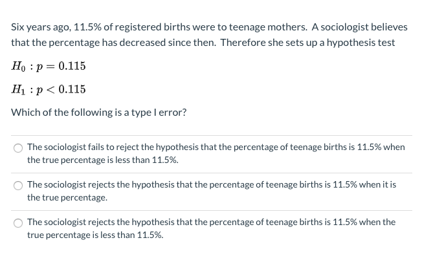This screenshot has height=260, width=422.
Task: Choose radio for "when it is the true percentage"
Action: [18, 185]
